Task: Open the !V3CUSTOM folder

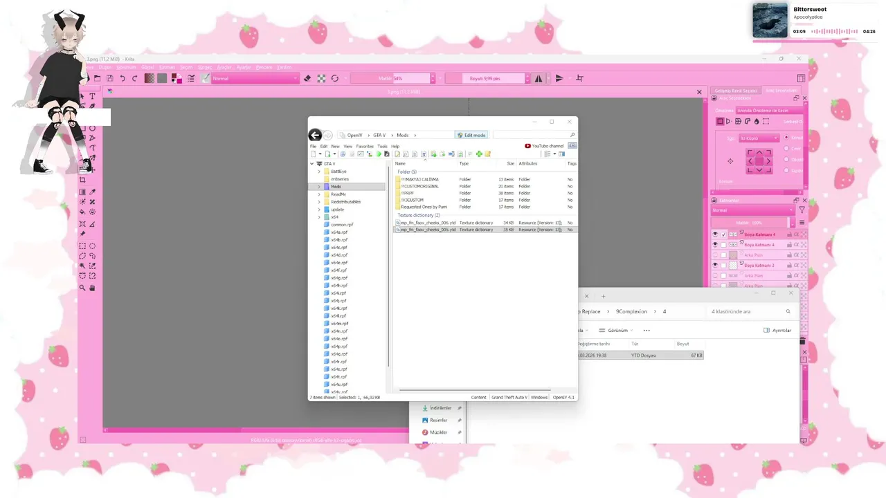Action: (x=413, y=200)
